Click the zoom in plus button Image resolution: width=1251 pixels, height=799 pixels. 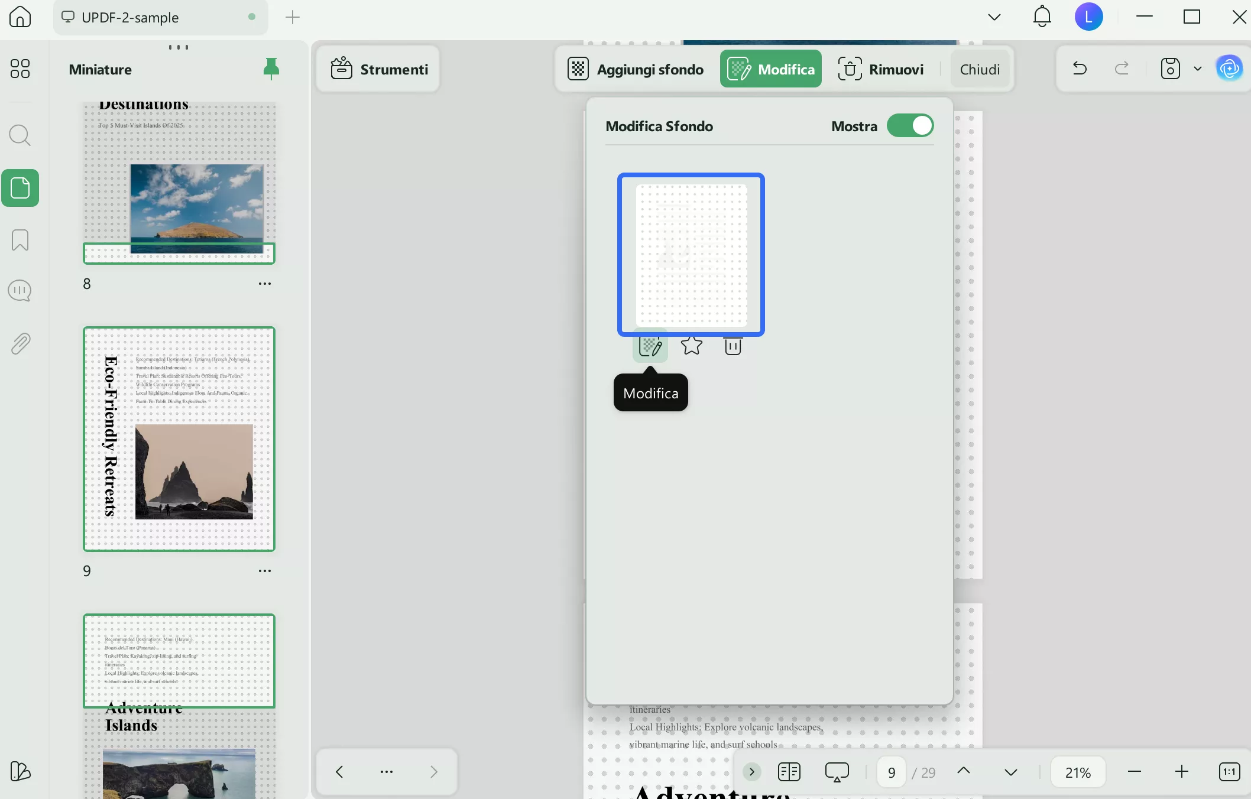[x=1181, y=772]
